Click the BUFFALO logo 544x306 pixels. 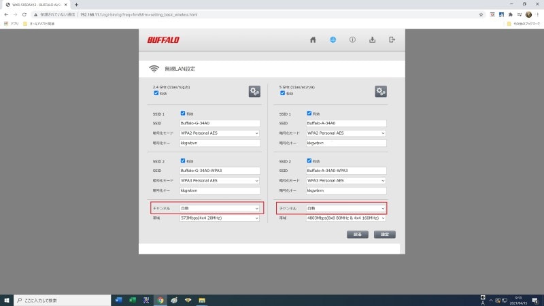pyautogui.click(x=163, y=39)
